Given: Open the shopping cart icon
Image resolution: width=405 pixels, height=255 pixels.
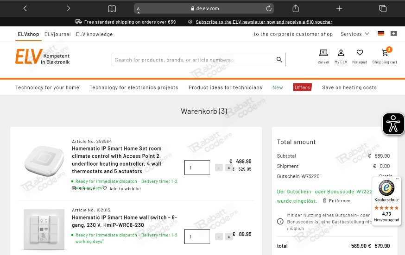Looking at the screenshot, I should (385, 56).
